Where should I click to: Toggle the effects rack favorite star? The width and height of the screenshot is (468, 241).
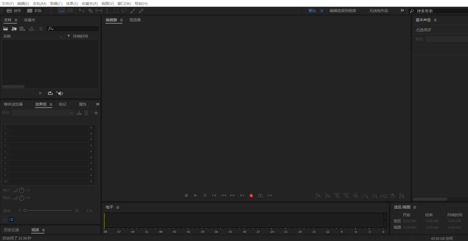pos(96,113)
